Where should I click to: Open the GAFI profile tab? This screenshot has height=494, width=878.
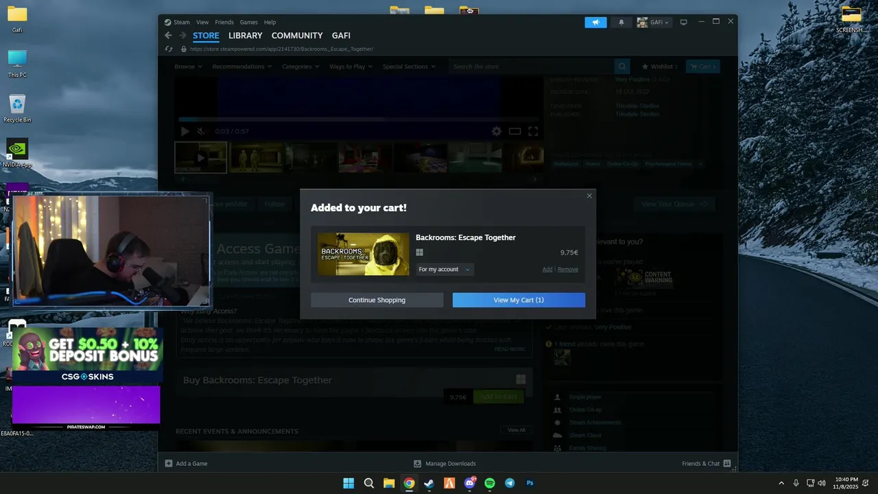[x=341, y=36]
